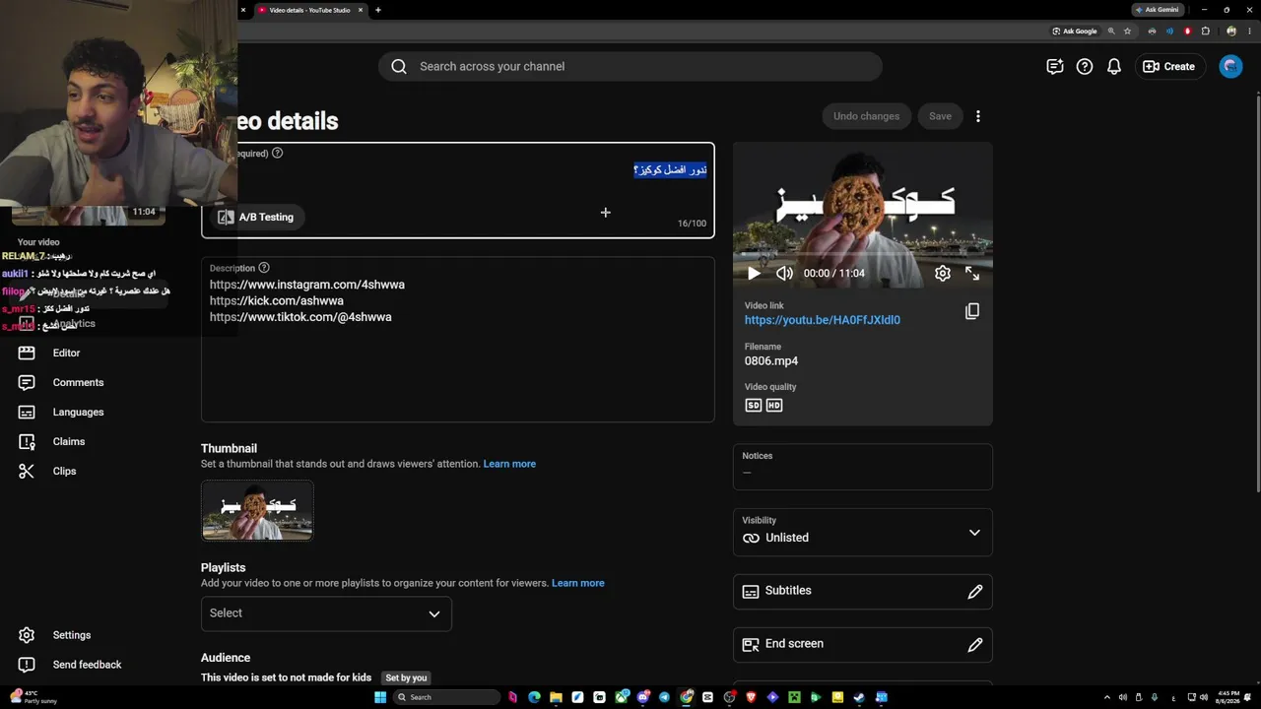Screen dimensions: 1261x709
Task: Play the video preview
Action: [x=754, y=274]
